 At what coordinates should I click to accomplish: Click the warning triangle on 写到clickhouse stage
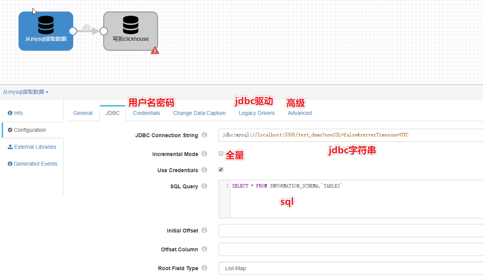(x=155, y=50)
